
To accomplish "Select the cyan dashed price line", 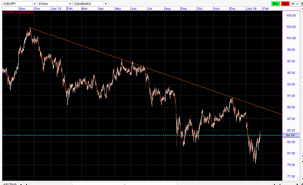I will [x=142, y=135].
